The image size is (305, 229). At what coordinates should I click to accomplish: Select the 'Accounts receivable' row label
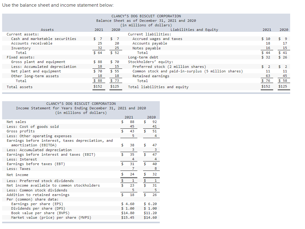(x=32, y=43)
